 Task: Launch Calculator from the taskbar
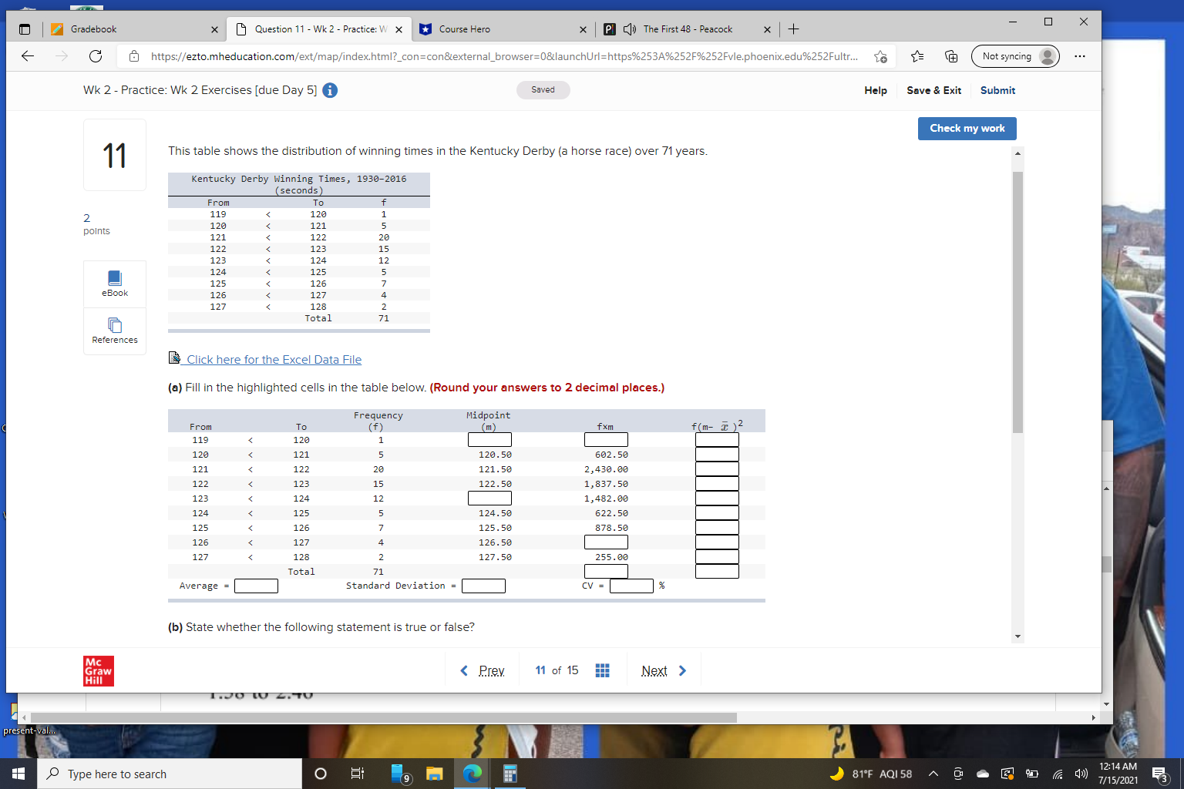[x=510, y=774]
